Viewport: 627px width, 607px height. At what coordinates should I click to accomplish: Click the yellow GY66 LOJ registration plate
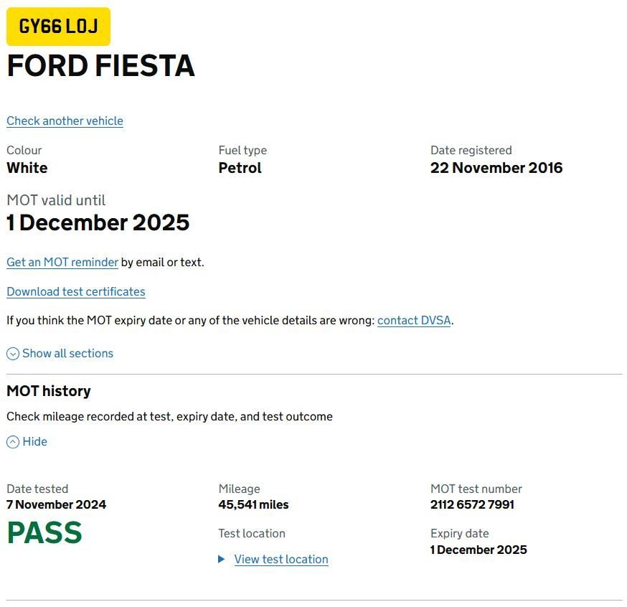pos(58,27)
